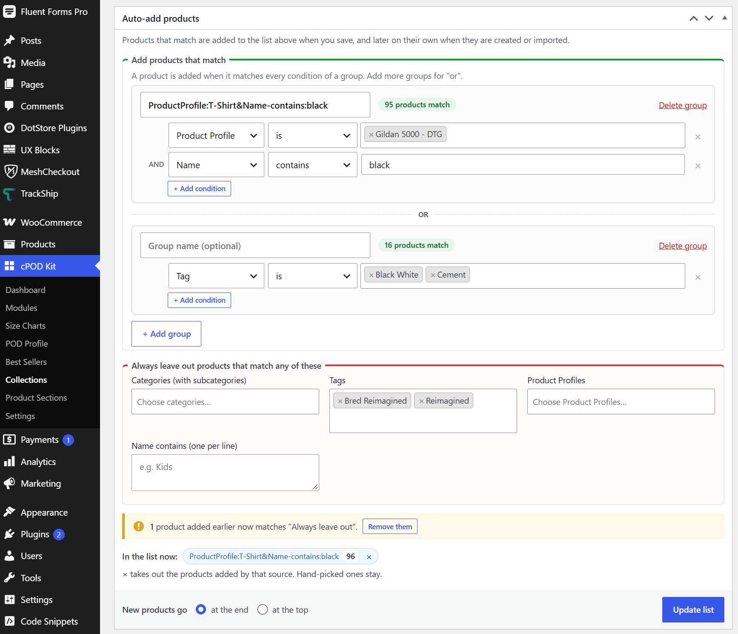Focus the Choose Product Profiles field

coord(621,402)
